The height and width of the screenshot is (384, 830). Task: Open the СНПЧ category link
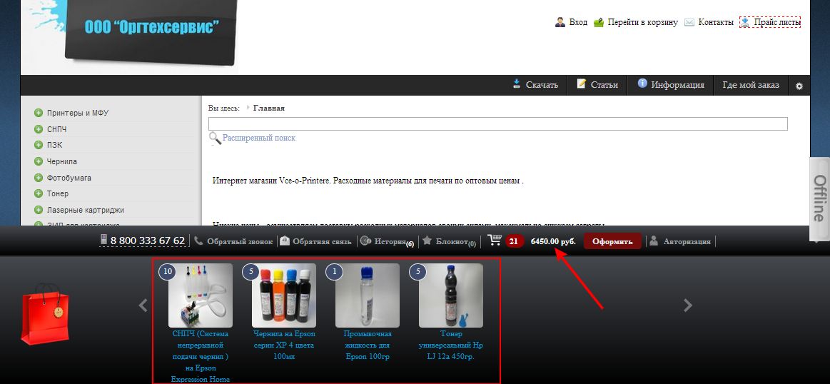click(x=56, y=129)
